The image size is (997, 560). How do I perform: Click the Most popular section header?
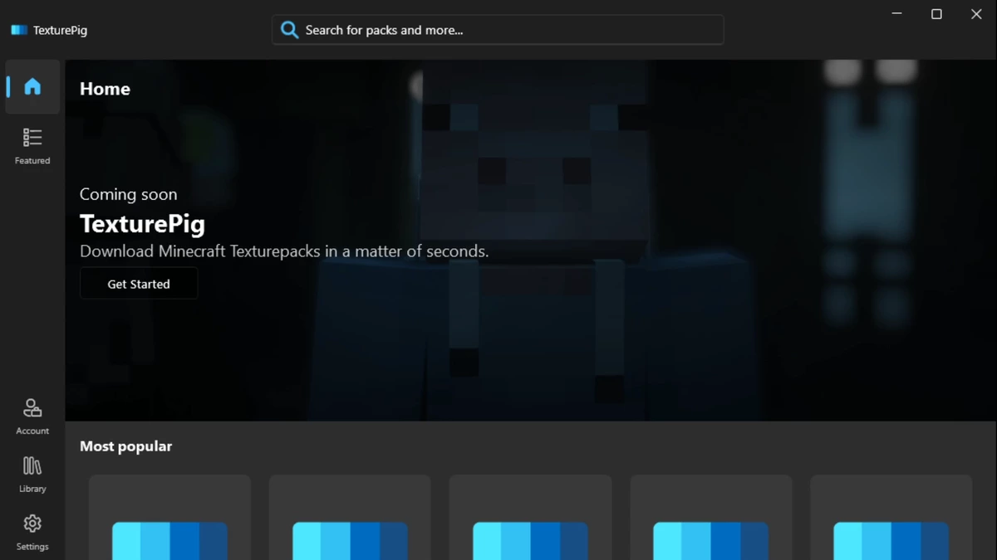click(x=125, y=446)
